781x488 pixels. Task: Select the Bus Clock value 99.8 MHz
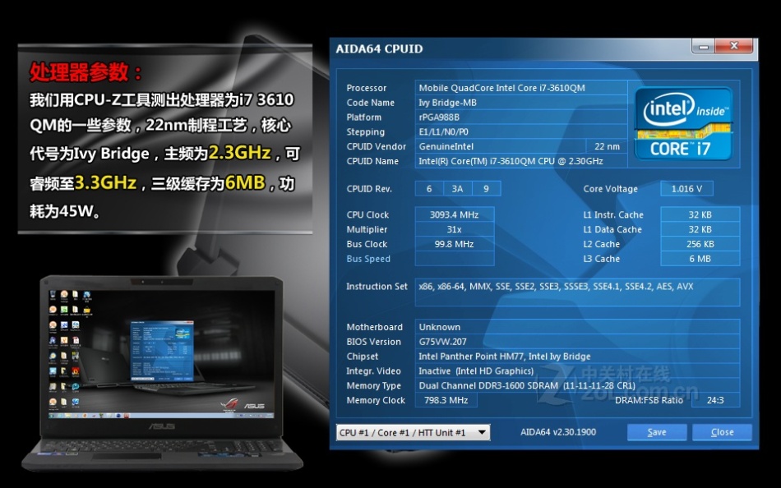click(455, 244)
